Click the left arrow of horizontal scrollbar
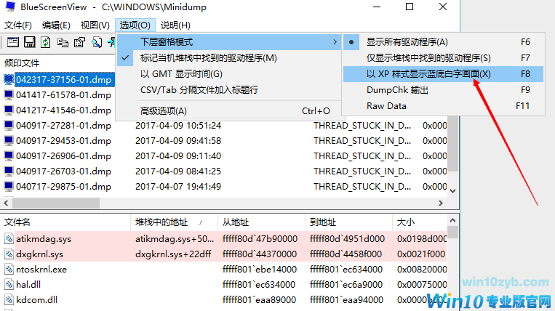The height and width of the screenshot is (311, 555). [x=6, y=203]
